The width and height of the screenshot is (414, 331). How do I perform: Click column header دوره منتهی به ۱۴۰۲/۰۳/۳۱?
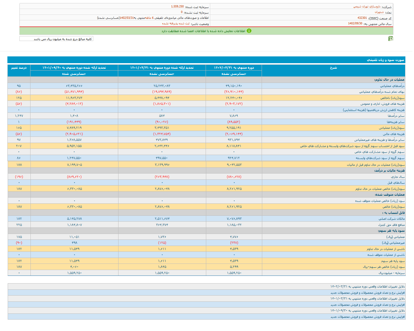(234, 67)
